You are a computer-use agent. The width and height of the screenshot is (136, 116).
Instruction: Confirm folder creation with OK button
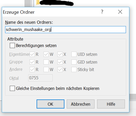pyautogui.click(x=50, y=104)
